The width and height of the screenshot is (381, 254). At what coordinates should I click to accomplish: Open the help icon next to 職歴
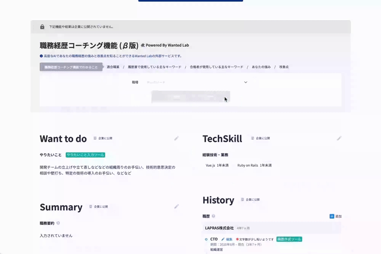click(213, 216)
